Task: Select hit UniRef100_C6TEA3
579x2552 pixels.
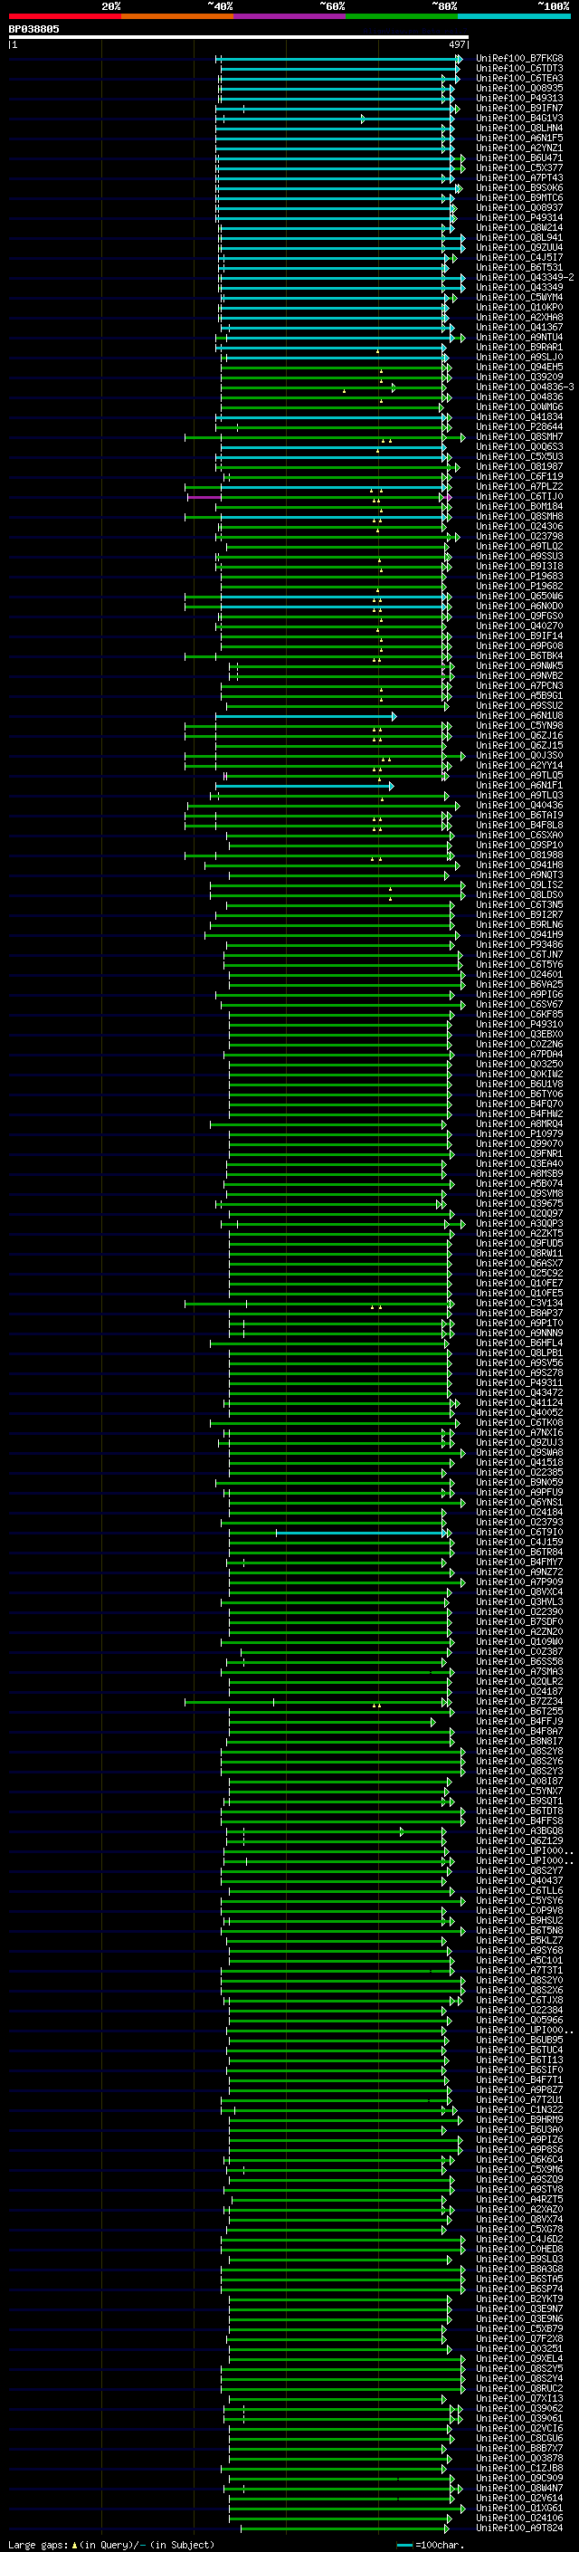Action: point(519,78)
